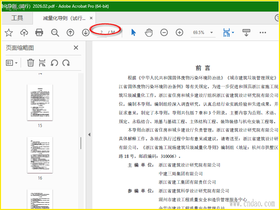Expand the fit page options arrow
280x210 pixels.
[x=233, y=33]
